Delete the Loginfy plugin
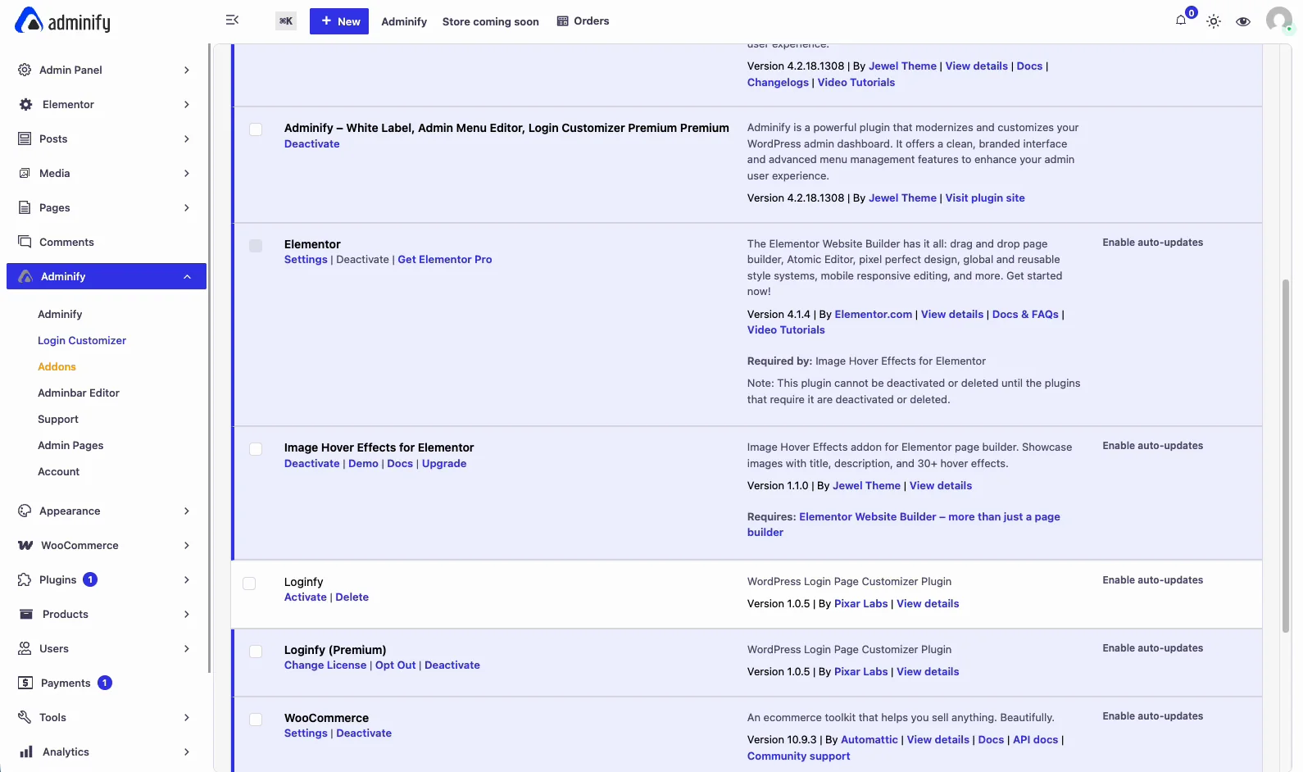The width and height of the screenshot is (1303, 772). [x=352, y=597]
